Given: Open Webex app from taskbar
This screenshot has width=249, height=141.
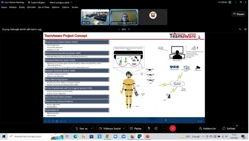Looking at the screenshot, I should tap(140, 136).
